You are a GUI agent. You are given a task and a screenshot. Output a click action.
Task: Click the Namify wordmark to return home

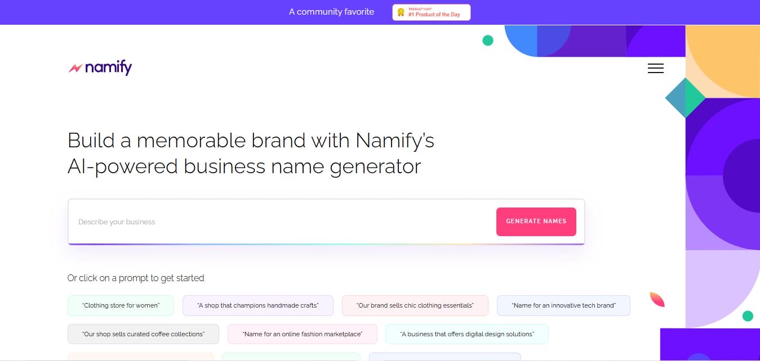coord(108,67)
